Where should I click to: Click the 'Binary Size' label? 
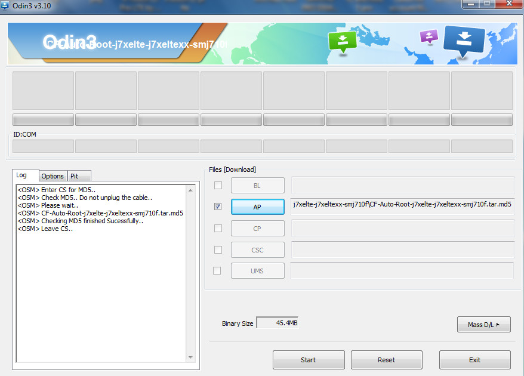point(238,323)
